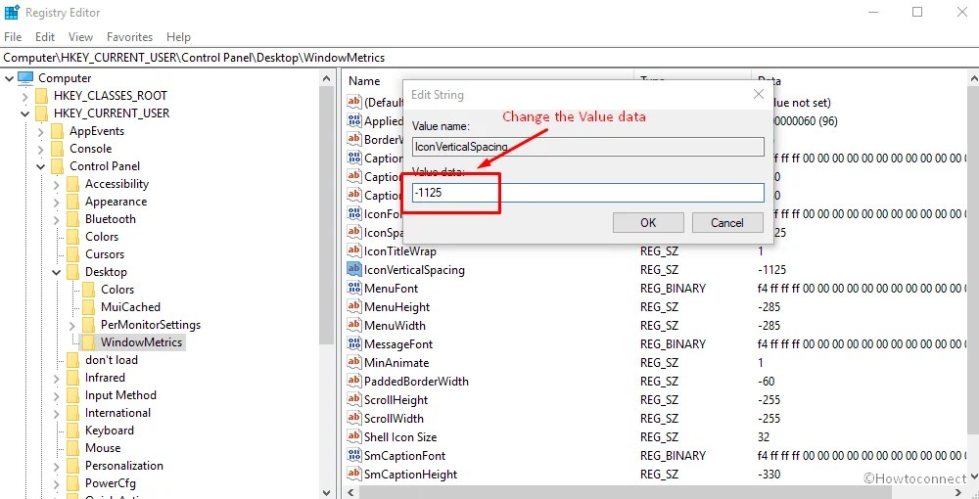Expand the AppEvents key
Viewport: 979px width, 499px height.
(40, 132)
